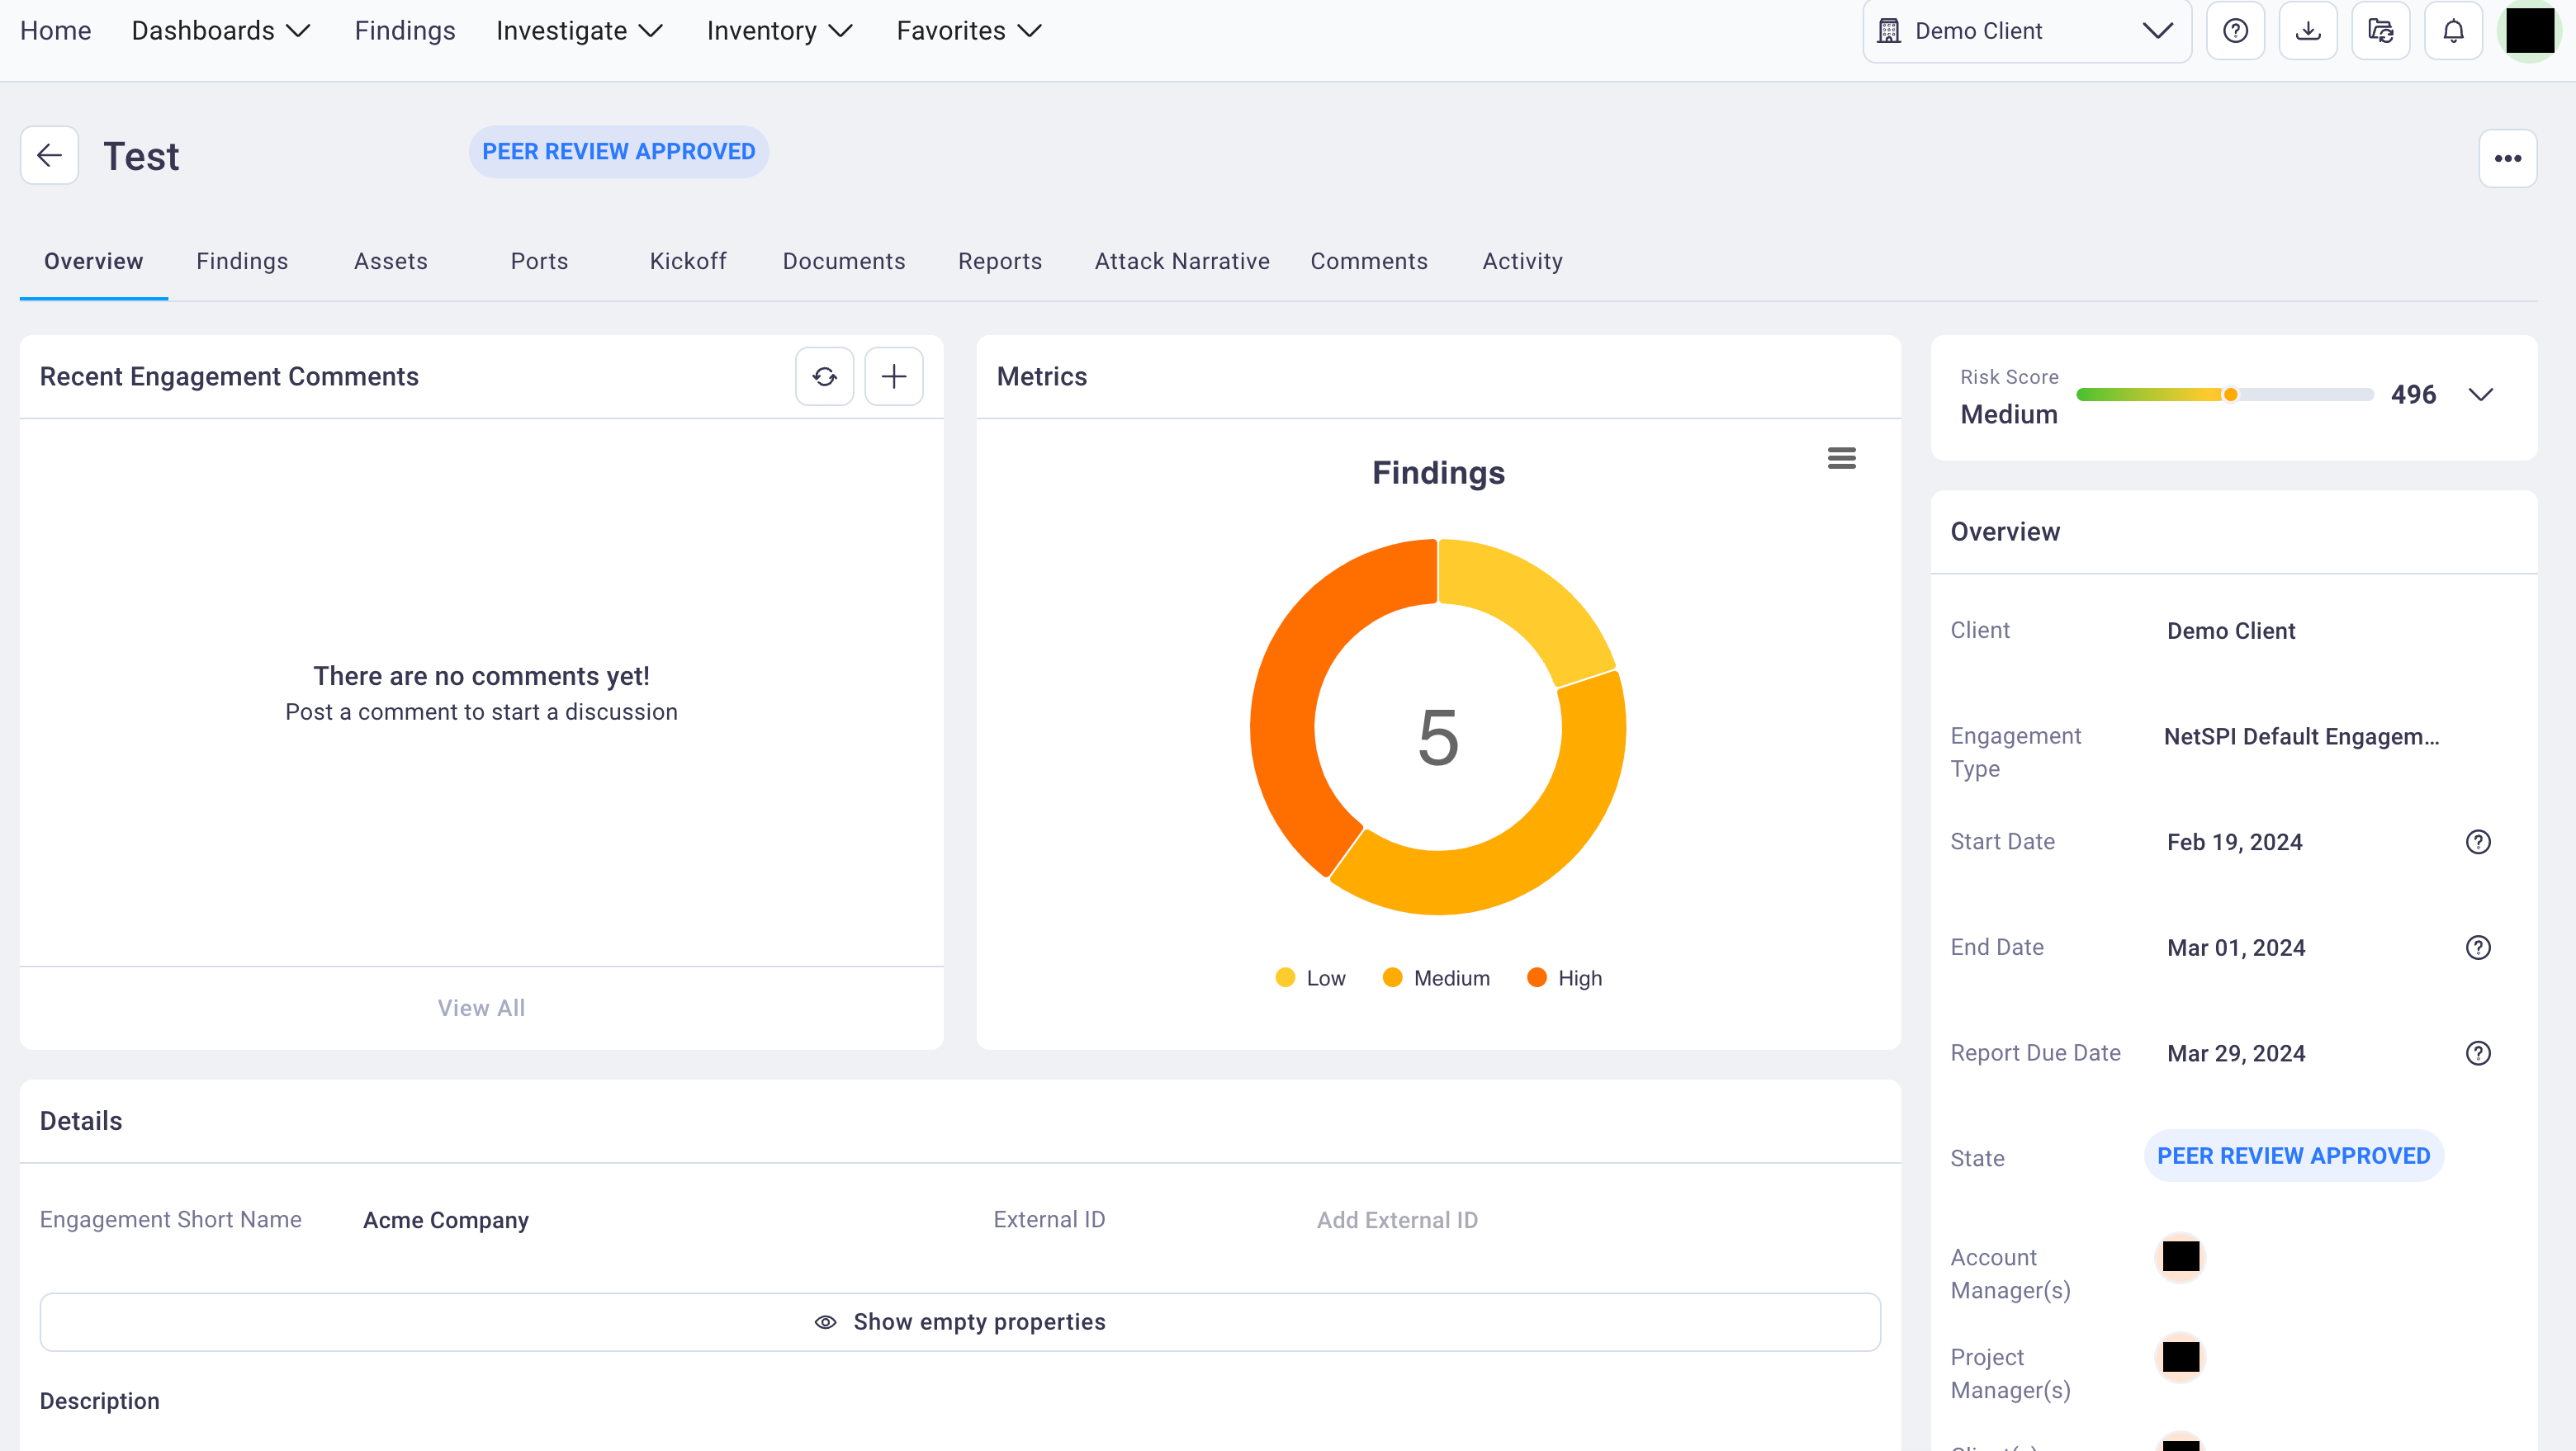Expand the Risk Score details chevron

click(x=2480, y=394)
